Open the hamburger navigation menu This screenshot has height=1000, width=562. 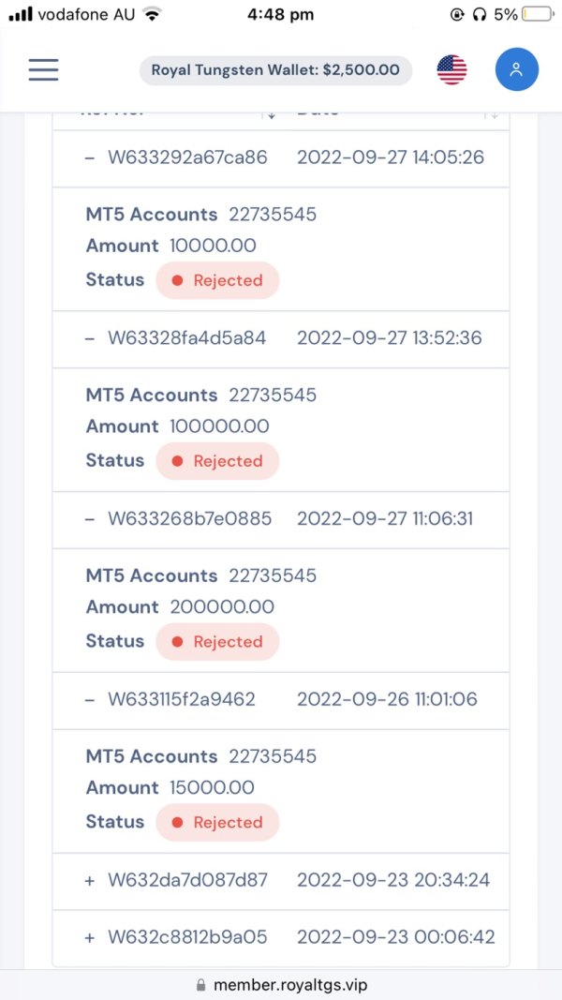tap(43, 69)
